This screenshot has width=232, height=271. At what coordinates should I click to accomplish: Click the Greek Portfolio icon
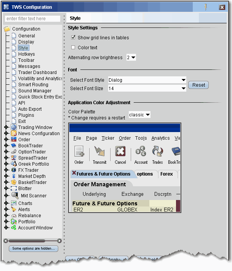pyautogui.click(x=14, y=164)
